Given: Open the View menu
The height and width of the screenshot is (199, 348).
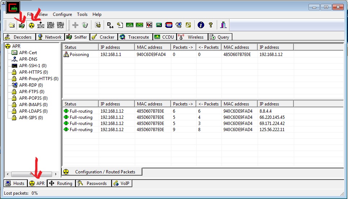Looking at the screenshot, I should (43, 14).
